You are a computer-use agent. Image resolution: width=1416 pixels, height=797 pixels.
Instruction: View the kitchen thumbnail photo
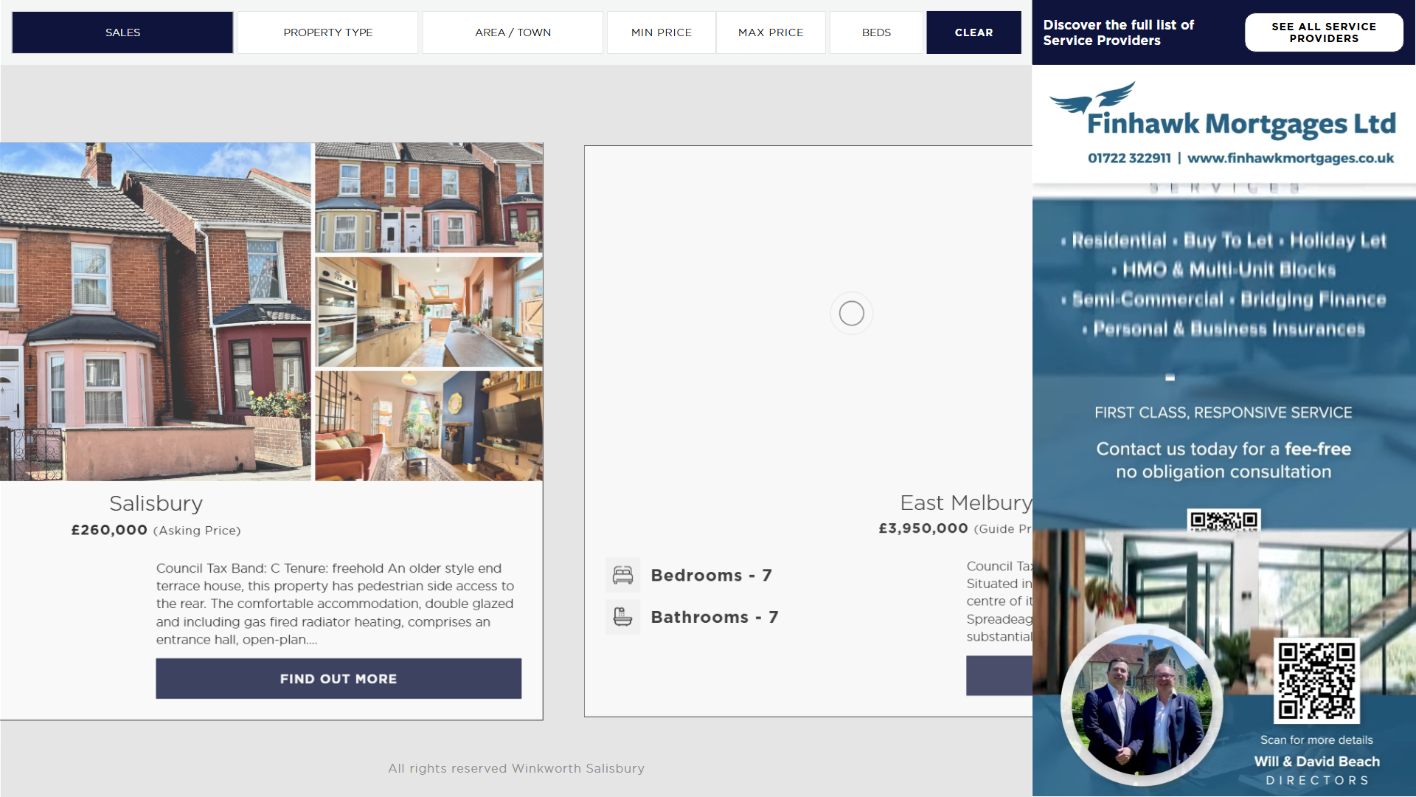(428, 311)
